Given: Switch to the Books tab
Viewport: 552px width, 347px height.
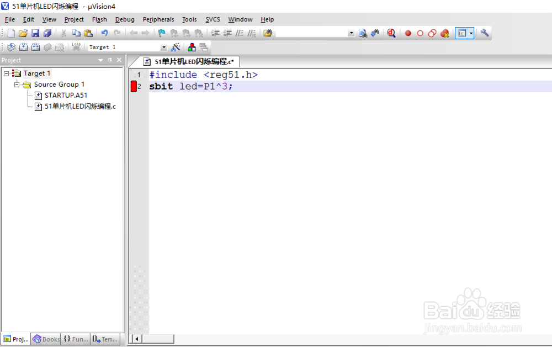Looking at the screenshot, I should pyautogui.click(x=46, y=339).
